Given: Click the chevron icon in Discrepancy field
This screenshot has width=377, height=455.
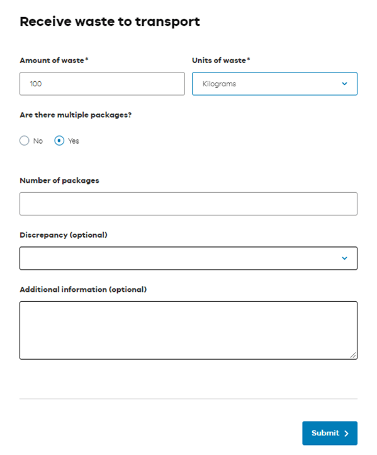Looking at the screenshot, I should pos(344,258).
